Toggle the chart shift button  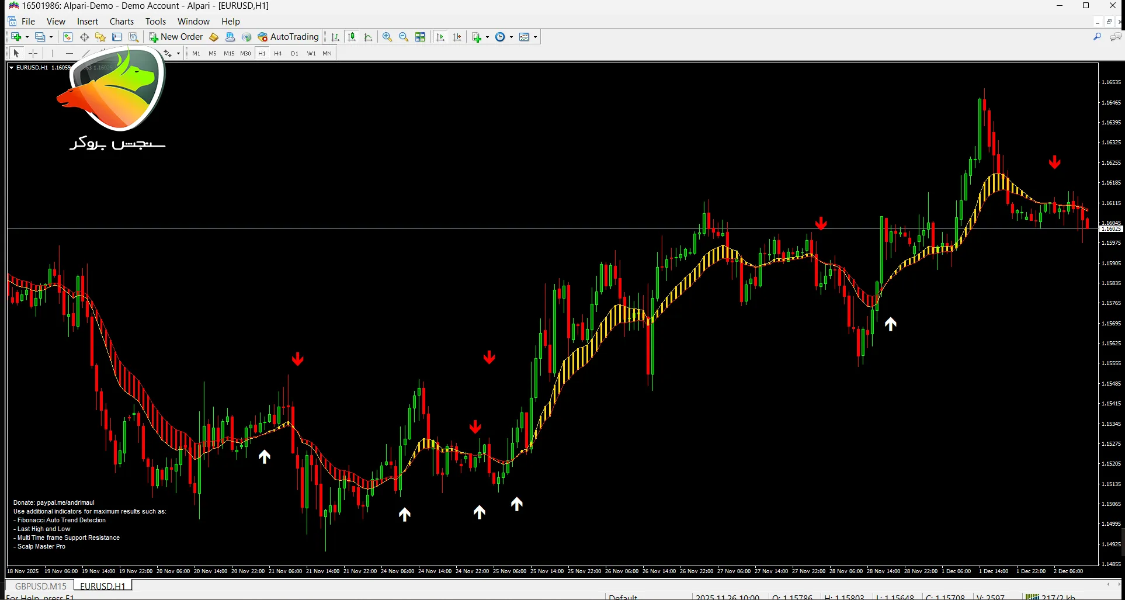457,37
